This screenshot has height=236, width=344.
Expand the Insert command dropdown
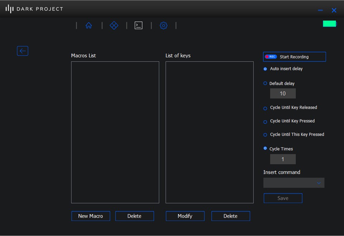[x=294, y=183]
